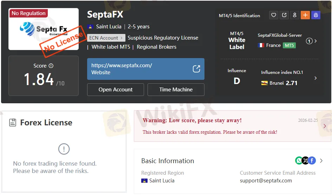332x195 pixels.
Task: Click the White label MT5 tag
Action: tap(111, 47)
